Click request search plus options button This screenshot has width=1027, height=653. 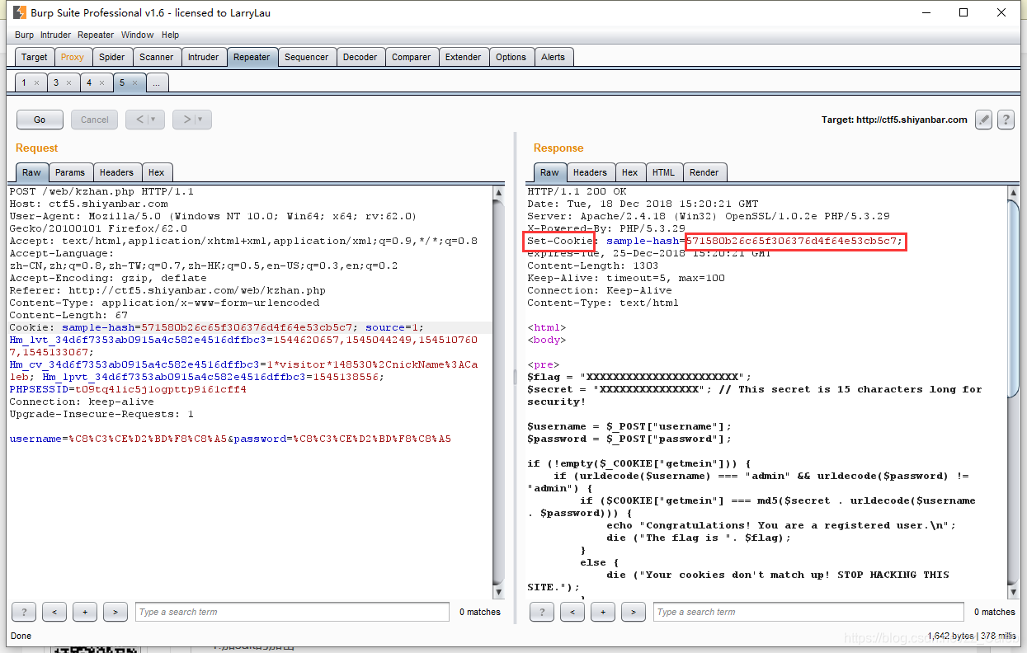(85, 612)
